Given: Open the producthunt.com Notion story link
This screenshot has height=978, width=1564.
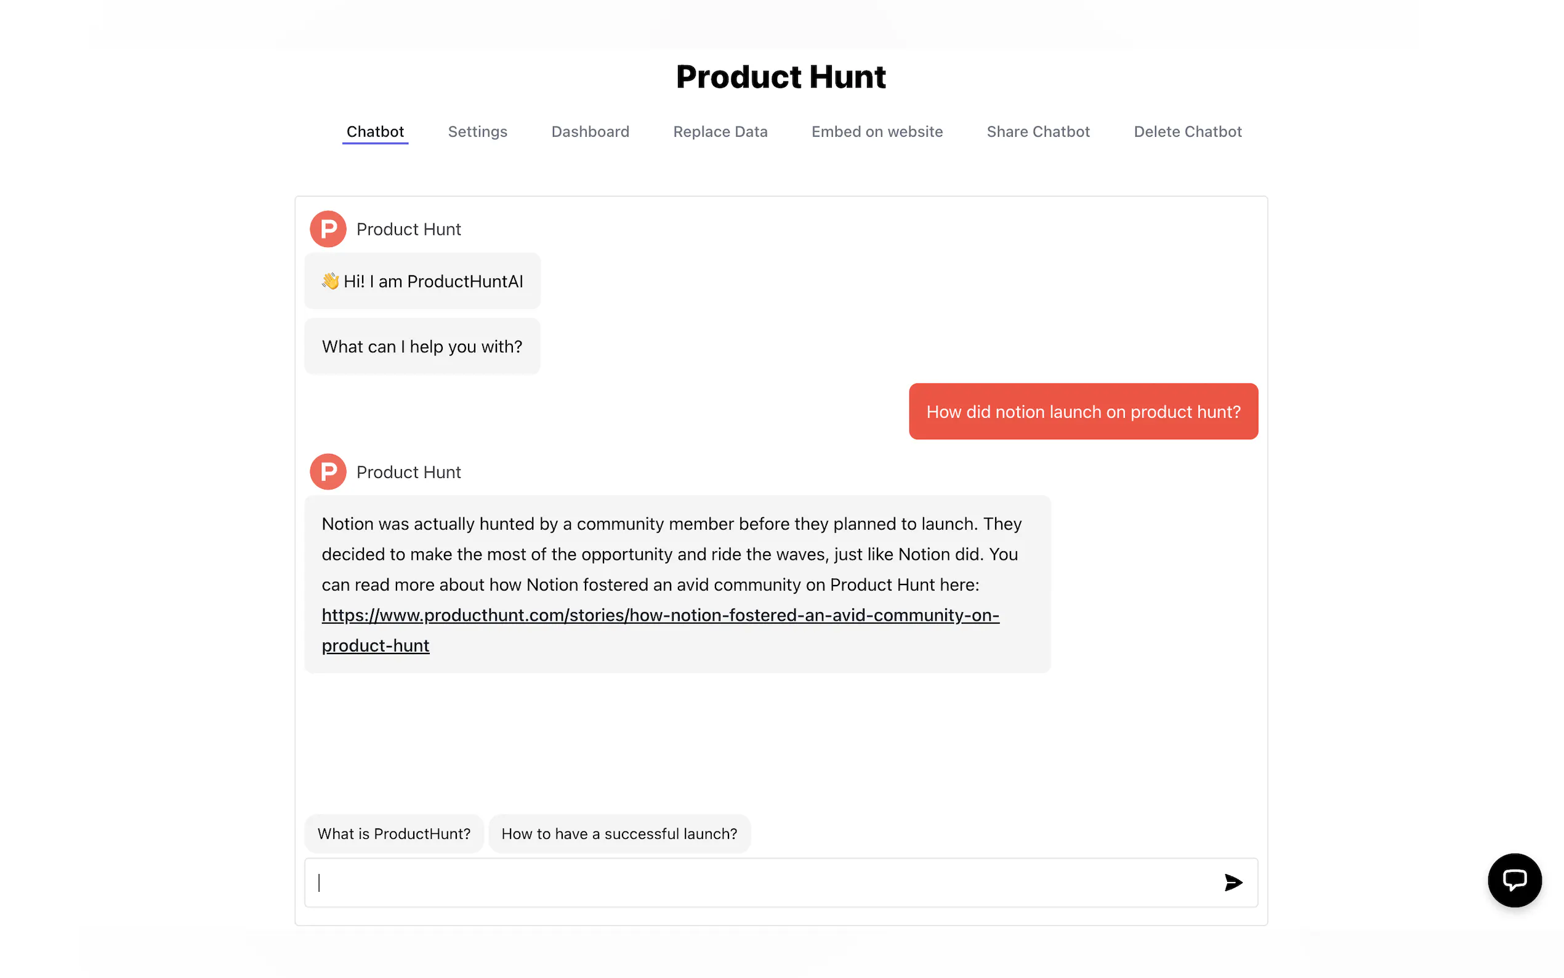Looking at the screenshot, I should [x=659, y=615].
